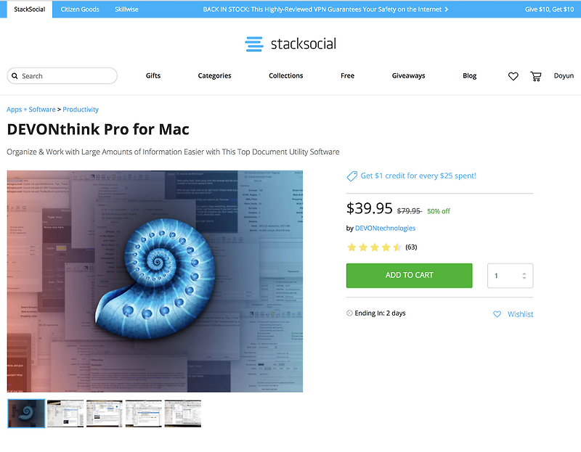Screen dimensions: 581x452
Task: Open the Doyun account menu
Action: point(564,76)
